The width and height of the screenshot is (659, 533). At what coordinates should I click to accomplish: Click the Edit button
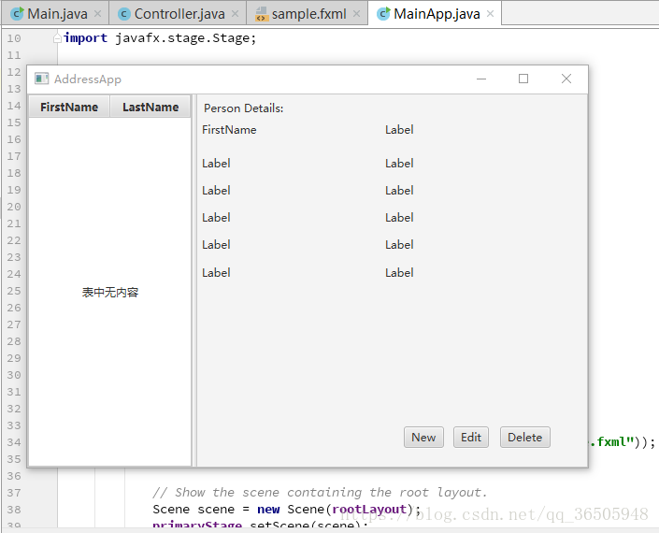471,438
